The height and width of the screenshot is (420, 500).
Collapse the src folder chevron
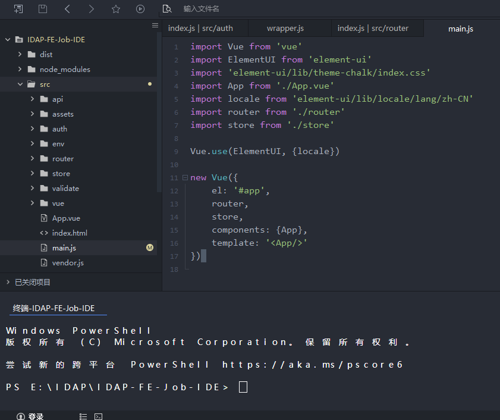(x=20, y=84)
